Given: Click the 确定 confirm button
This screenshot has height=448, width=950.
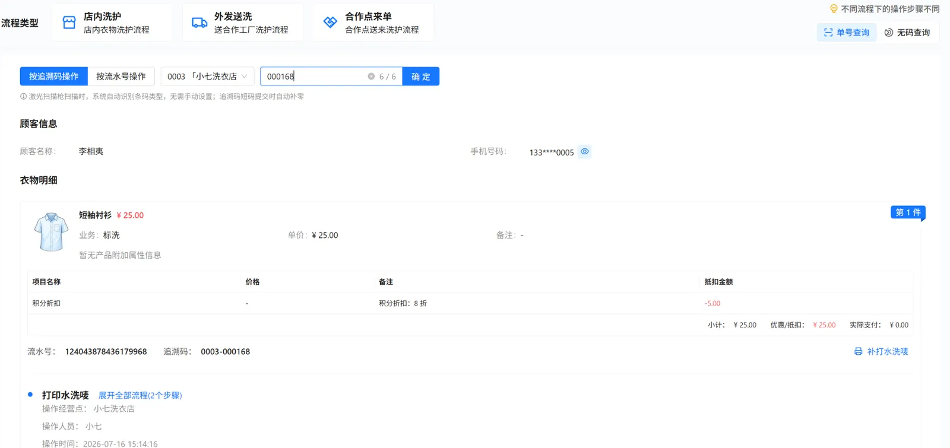Looking at the screenshot, I should coord(421,77).
